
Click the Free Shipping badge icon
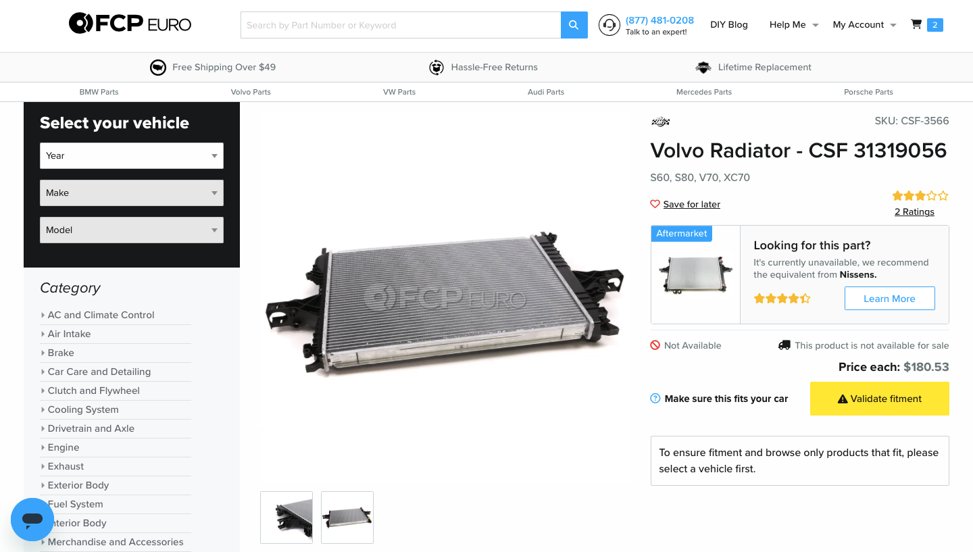pyautogui.click(x=158, y=67)
